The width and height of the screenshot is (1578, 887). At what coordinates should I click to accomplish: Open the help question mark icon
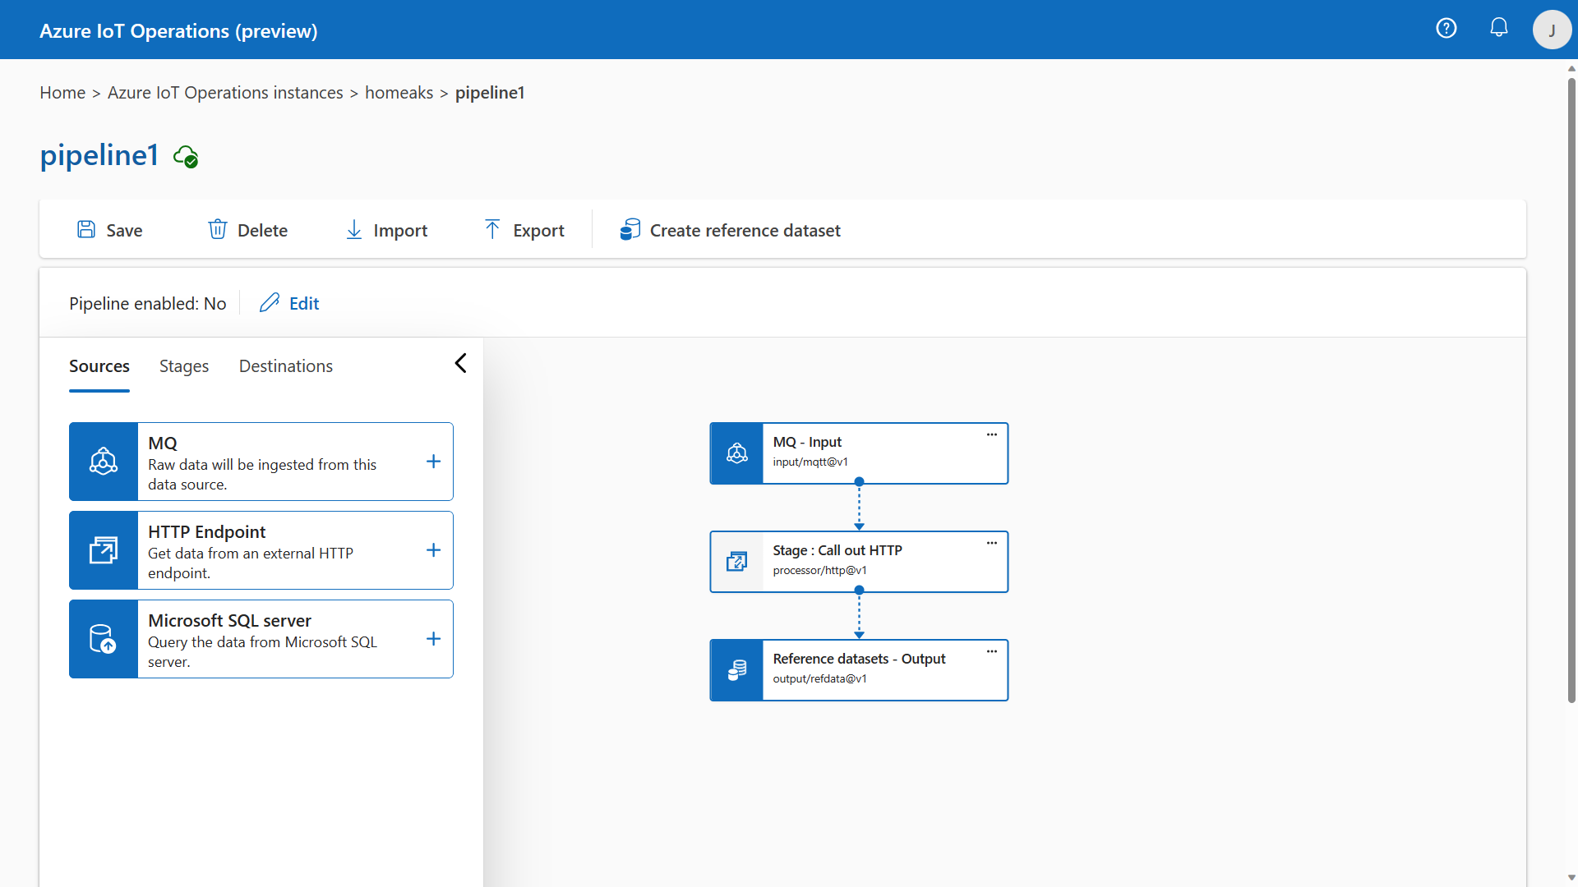(1446, 29)
